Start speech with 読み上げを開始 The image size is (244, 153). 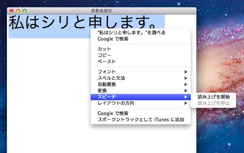pyautogui.click(x=213, y=97)
